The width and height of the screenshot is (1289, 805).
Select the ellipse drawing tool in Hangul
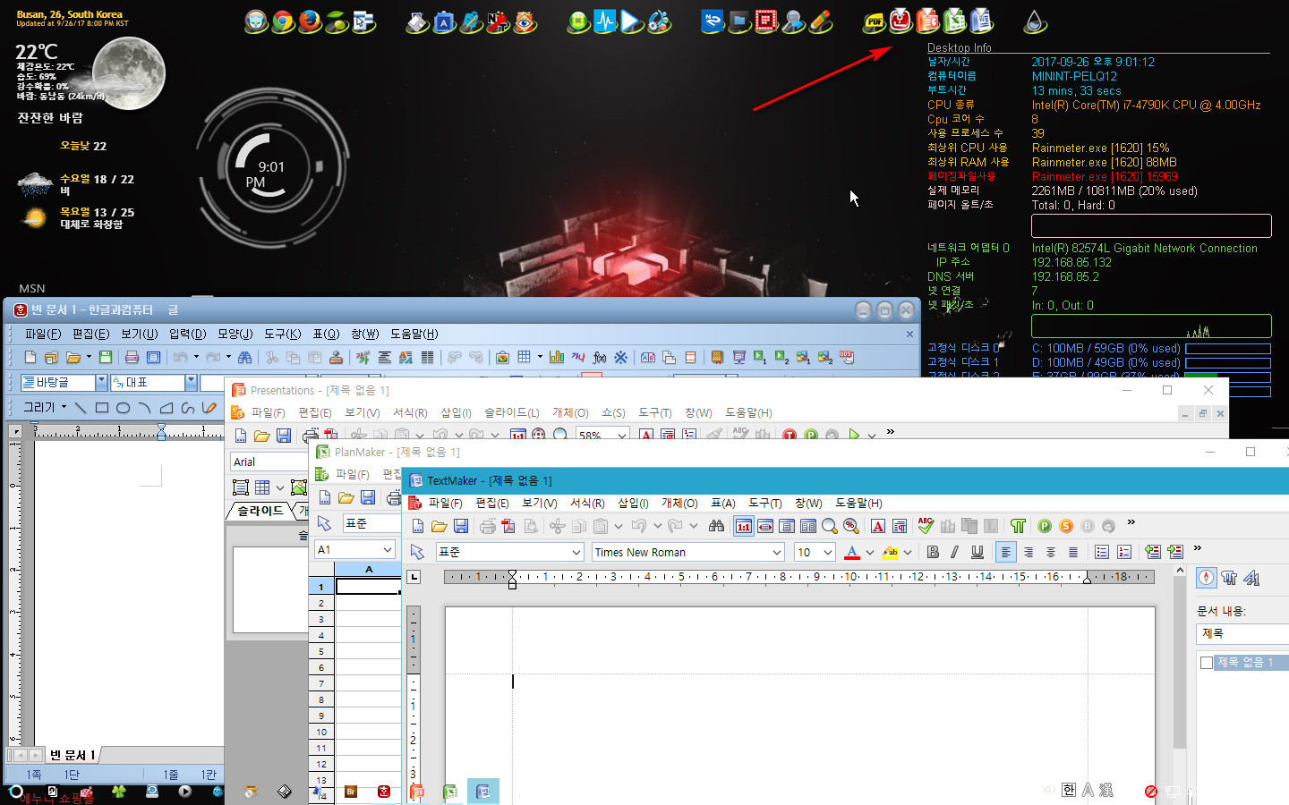click(x=124, y=408)
